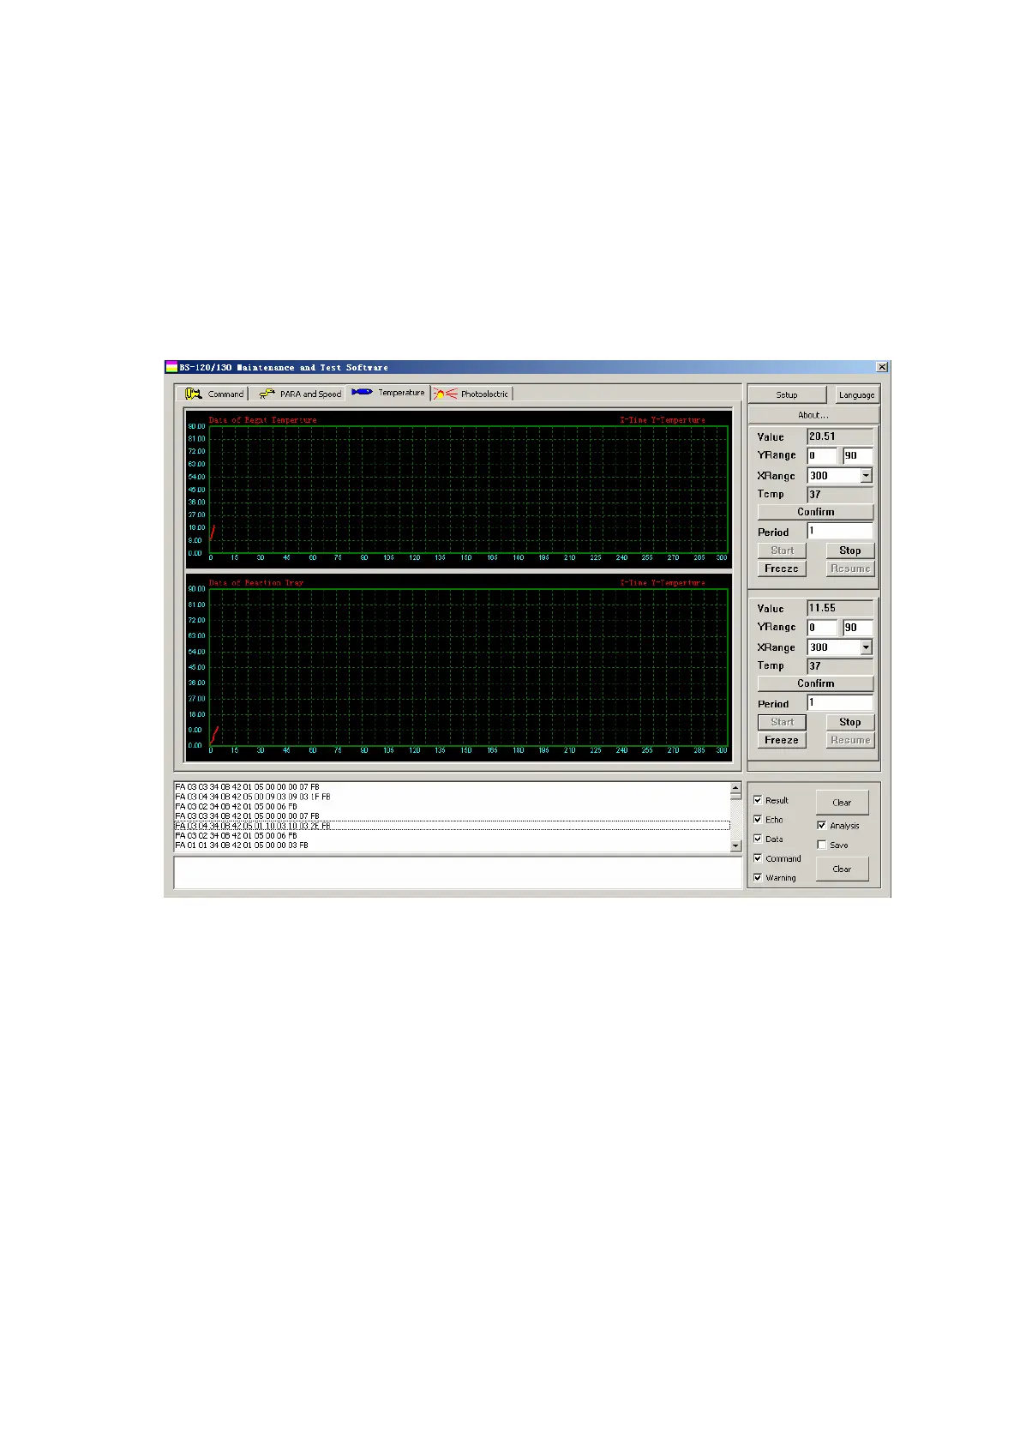Expand the reaction tray XRange dropdown
The height and width of the screenshot is (1444, 1020).
[866, 647]
